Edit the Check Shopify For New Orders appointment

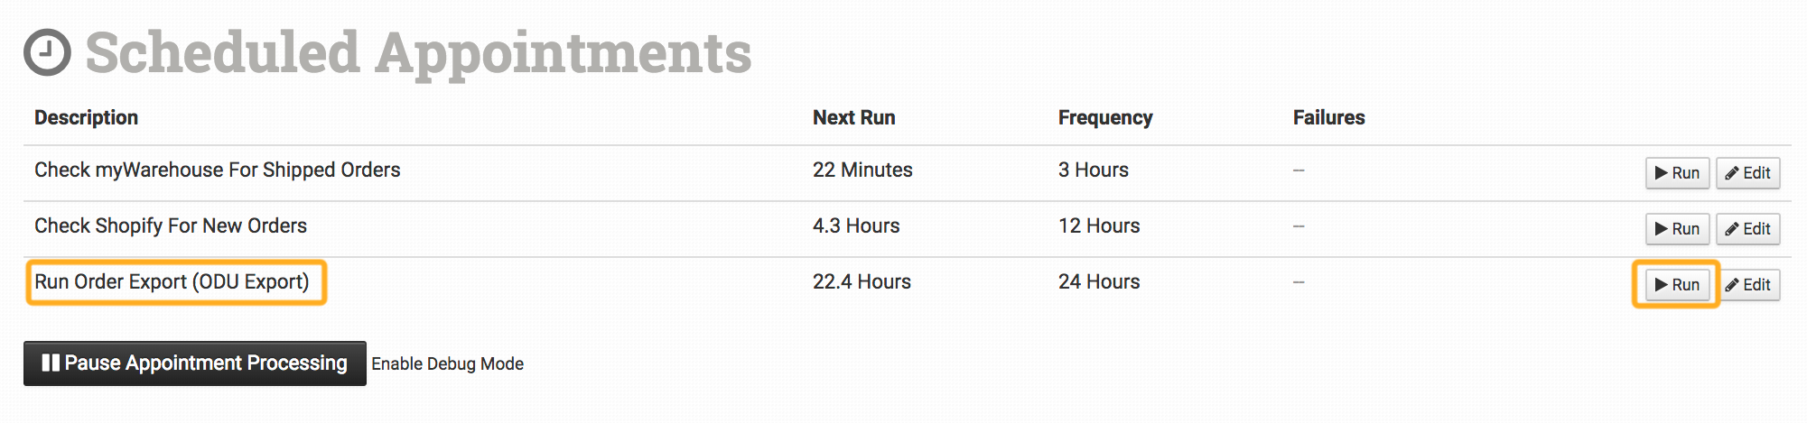tap(1747, 229)
